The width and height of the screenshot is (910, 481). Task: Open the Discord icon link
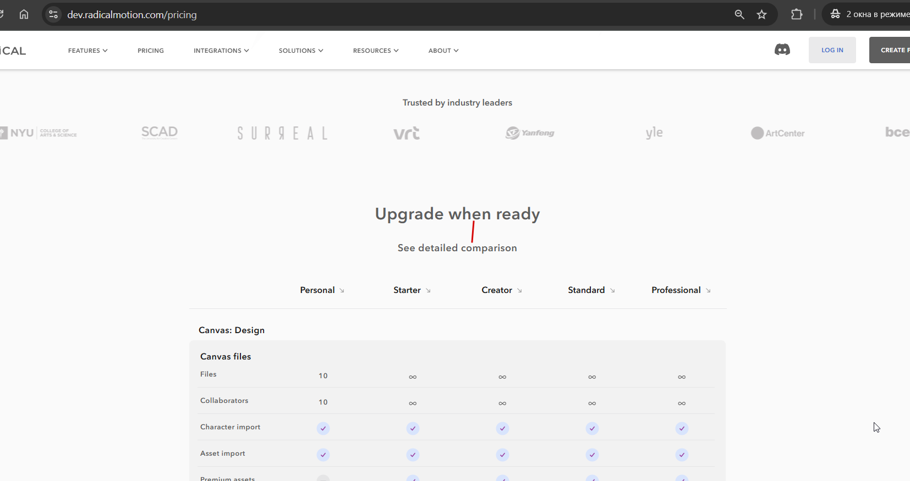782,50
